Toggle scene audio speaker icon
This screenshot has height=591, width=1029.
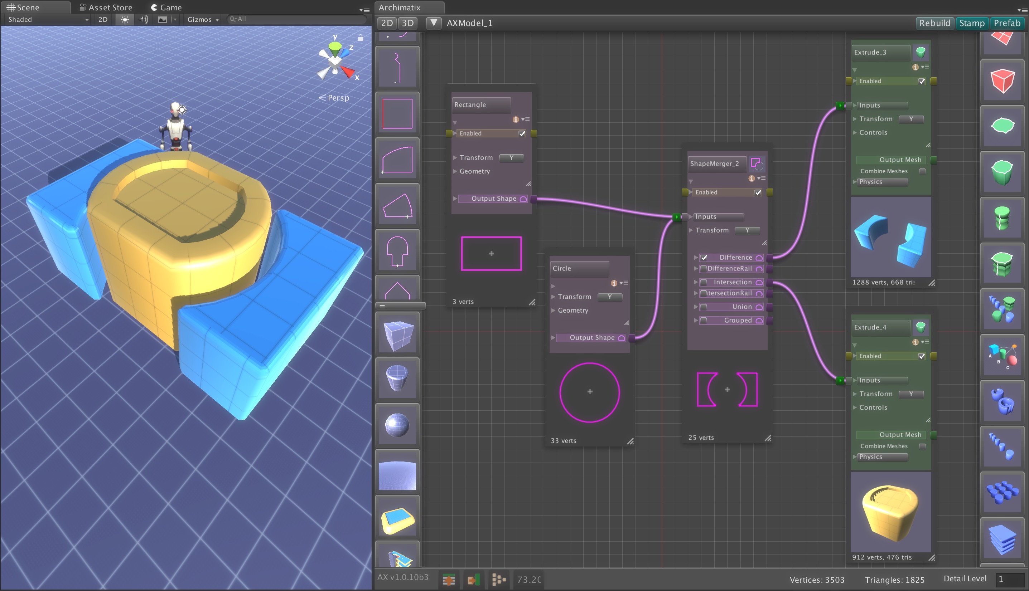point(144,19)
